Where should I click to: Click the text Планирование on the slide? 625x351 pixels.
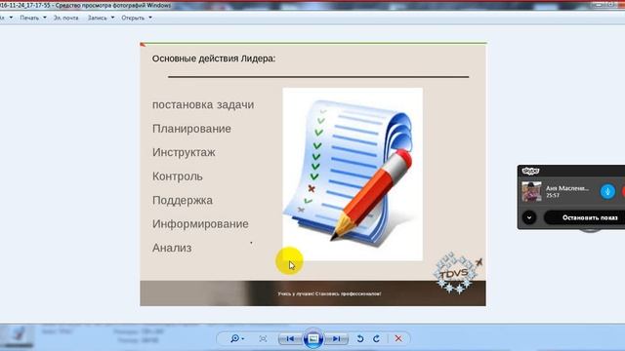[x=191, y=129]
